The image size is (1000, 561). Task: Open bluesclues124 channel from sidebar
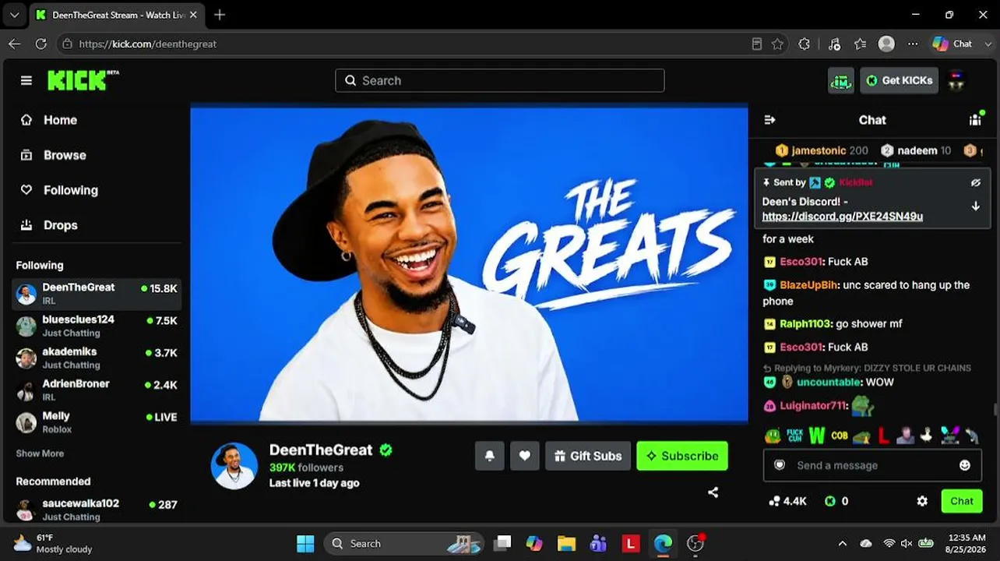point(97,326)
